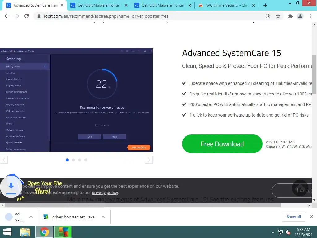Screen dimensions: 317x238
Task: Click the network tray icon
Action: [280, 232]
